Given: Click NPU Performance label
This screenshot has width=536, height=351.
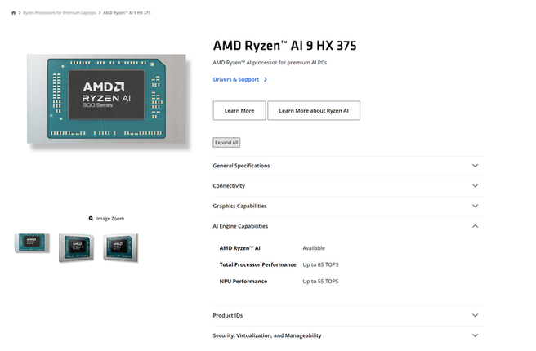Looking at the screenshot, I should point(243,282).
